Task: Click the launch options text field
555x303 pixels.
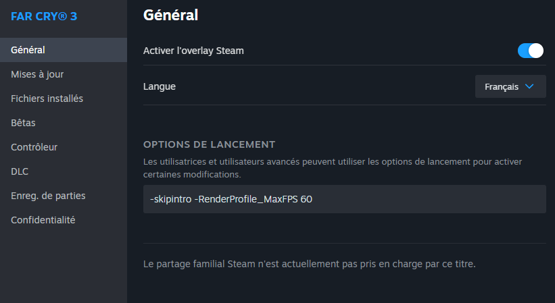Action: click(x=344, y=199)
